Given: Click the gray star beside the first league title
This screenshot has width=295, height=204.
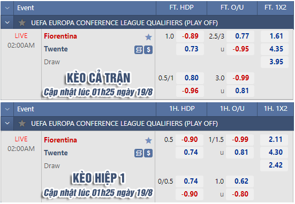Looking at the screenshot, I should (22, 23).
